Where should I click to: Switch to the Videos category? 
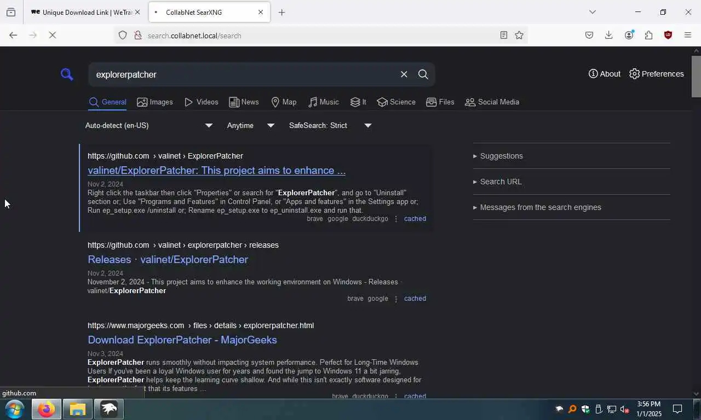point(201,102)
